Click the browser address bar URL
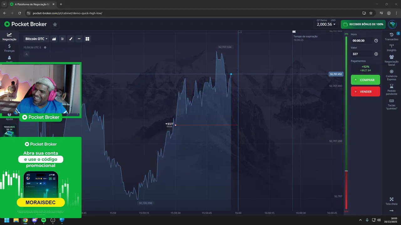401x225 pixels. click(67, 13)
